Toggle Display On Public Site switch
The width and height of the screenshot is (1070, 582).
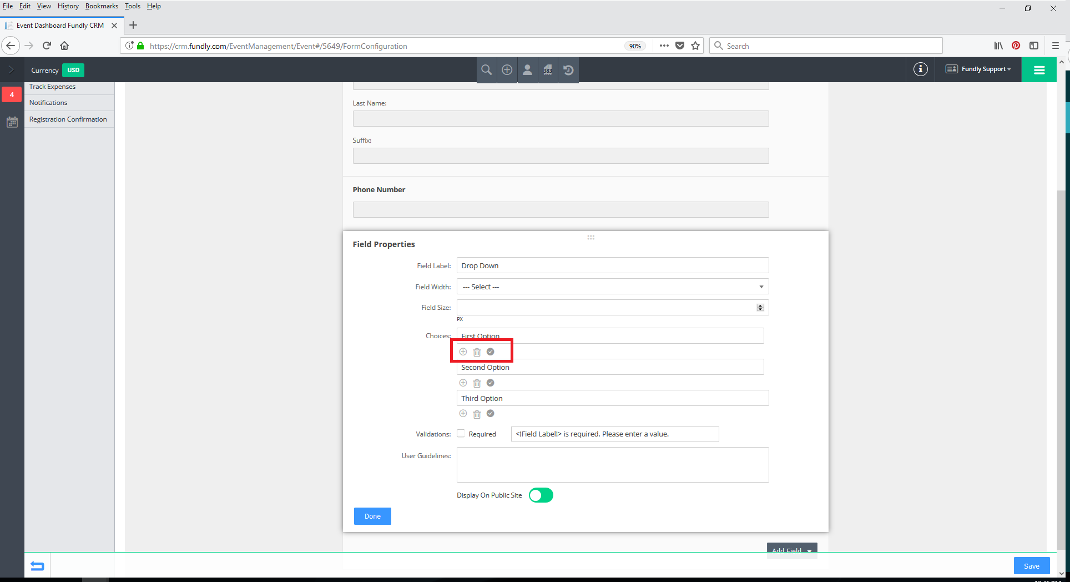click(x=541, y=495)
